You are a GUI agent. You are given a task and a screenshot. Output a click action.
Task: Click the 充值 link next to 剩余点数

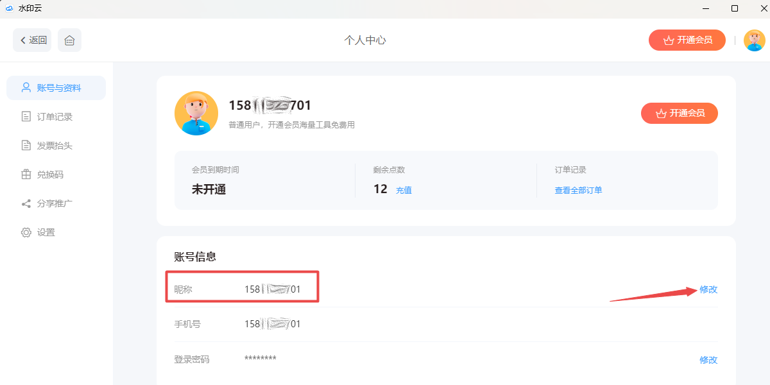tap(404, 191)
